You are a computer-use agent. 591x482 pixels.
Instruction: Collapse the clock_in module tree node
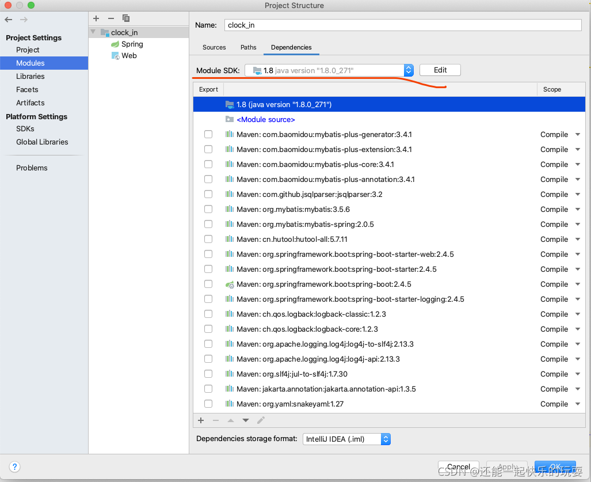(93, 32)
